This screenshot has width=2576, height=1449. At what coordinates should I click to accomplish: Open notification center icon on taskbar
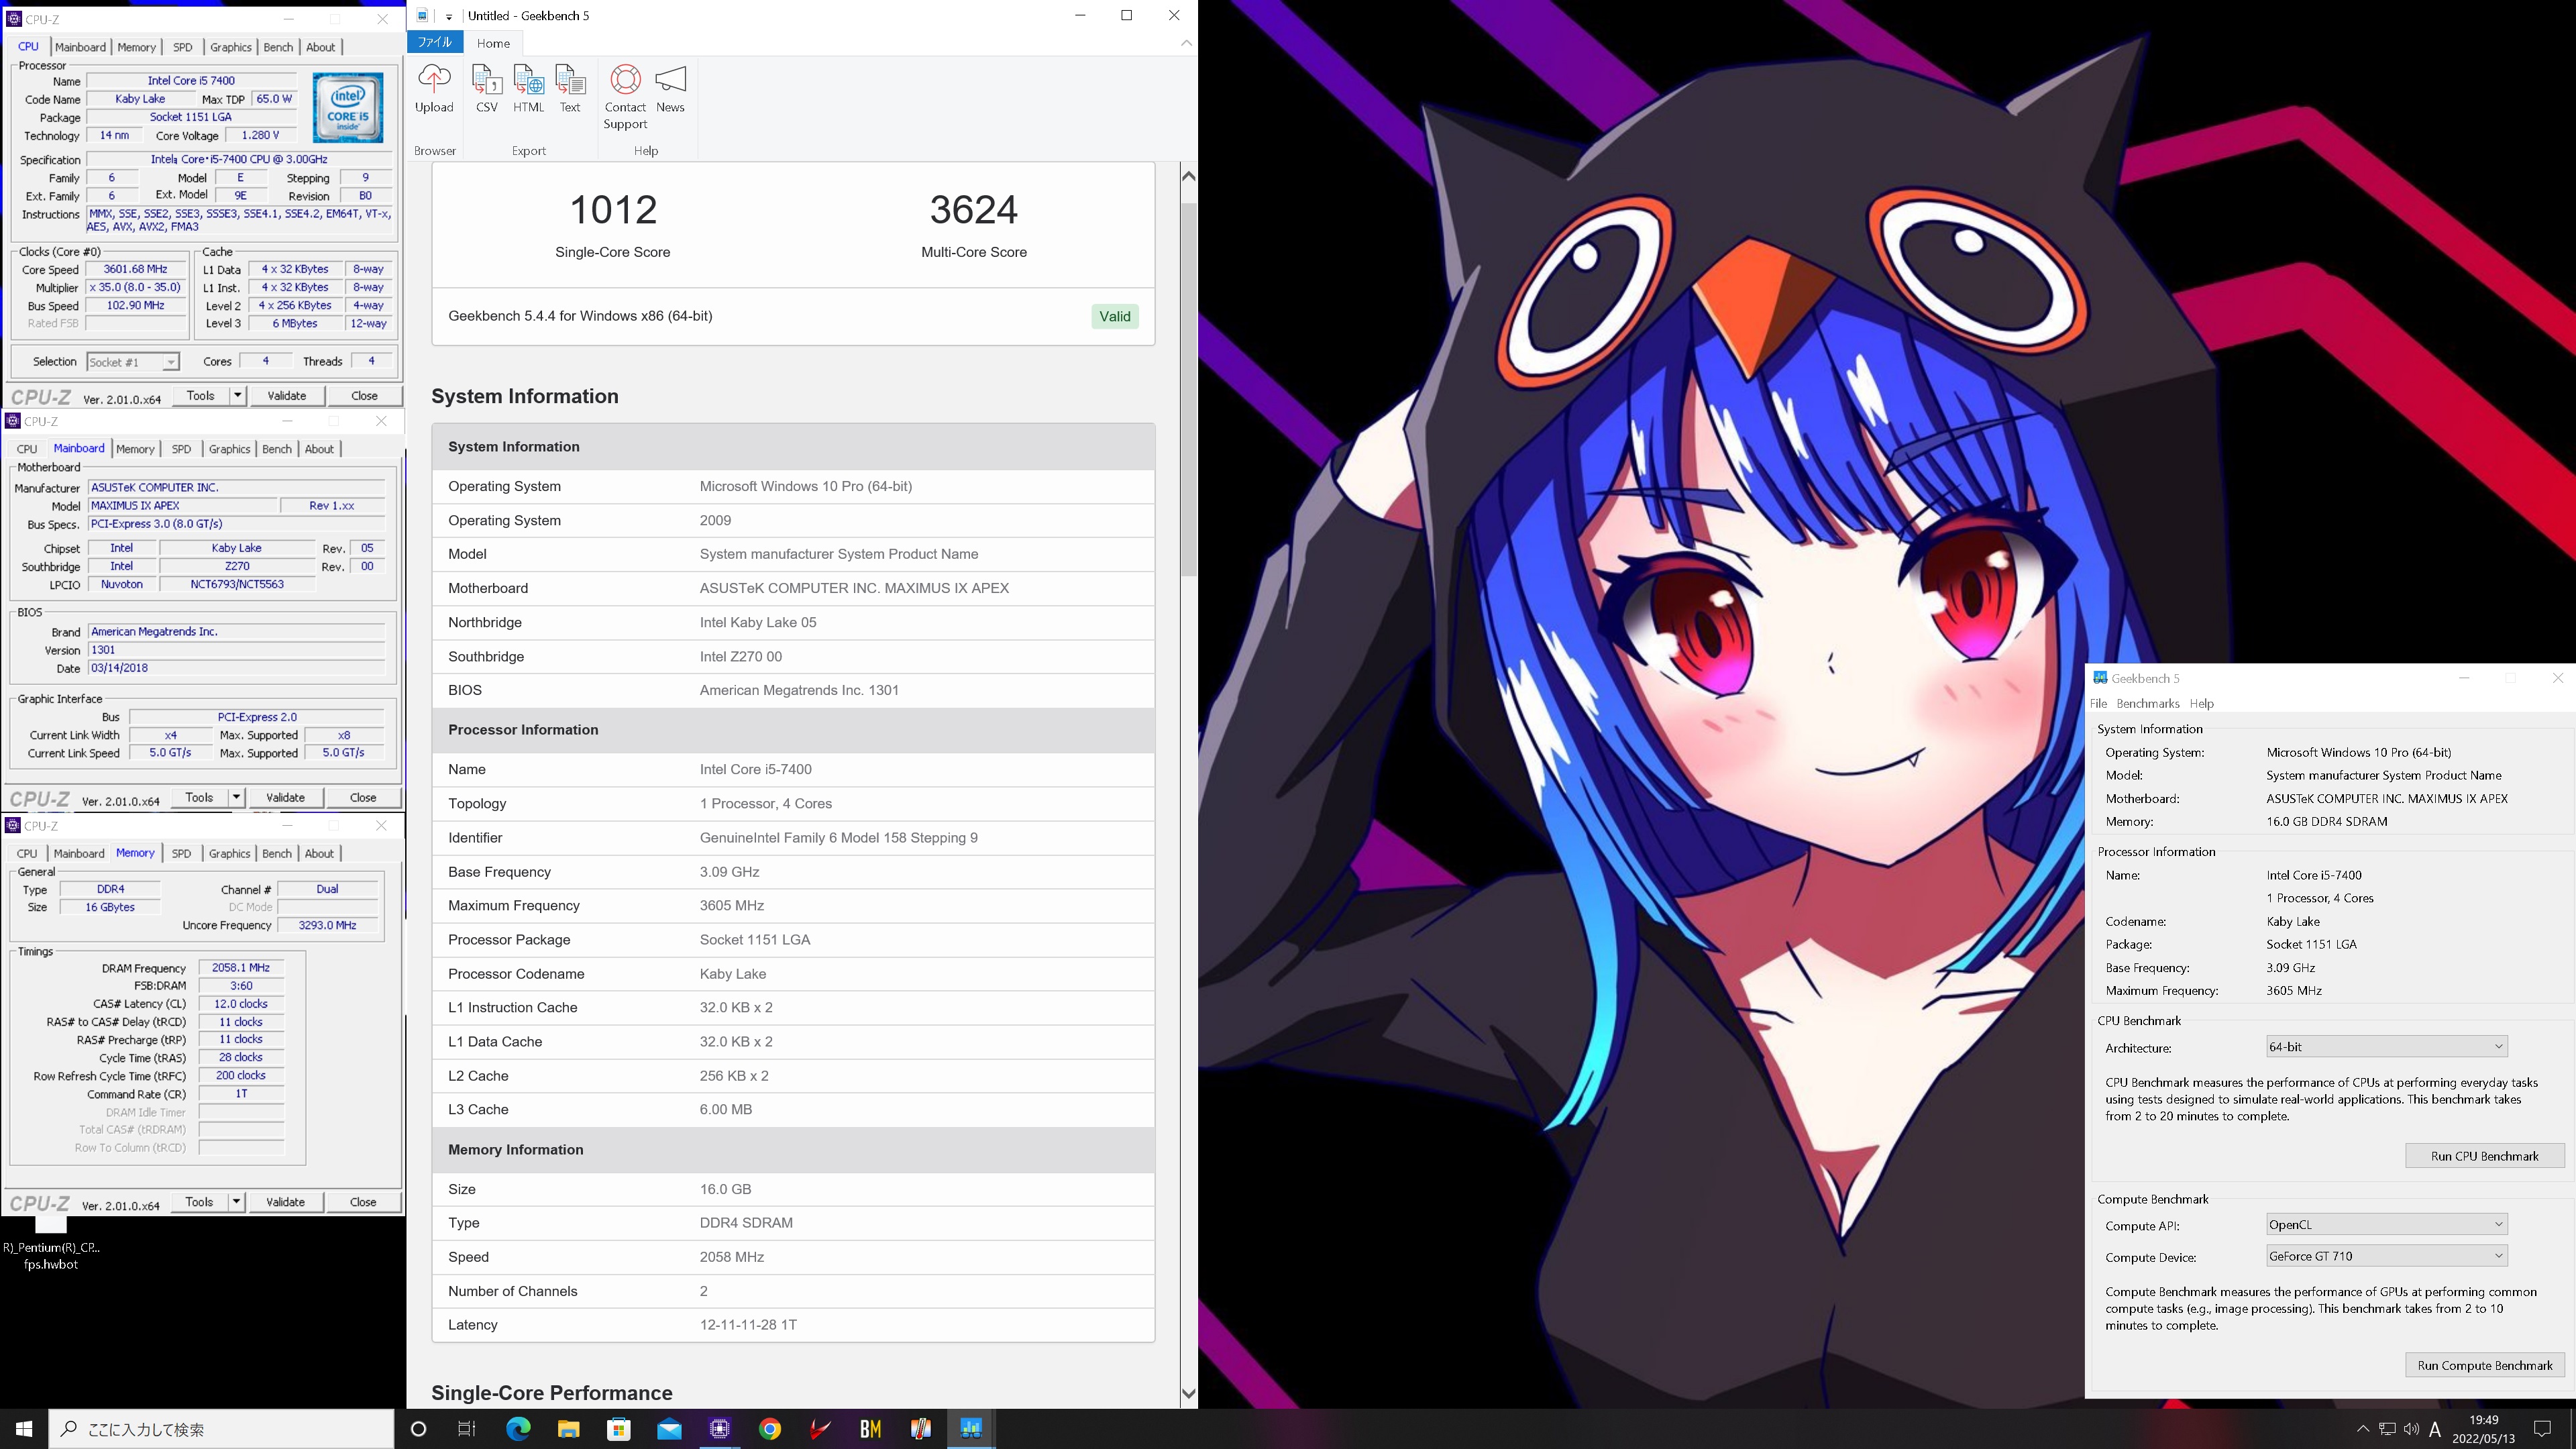coord(2543,1429)
